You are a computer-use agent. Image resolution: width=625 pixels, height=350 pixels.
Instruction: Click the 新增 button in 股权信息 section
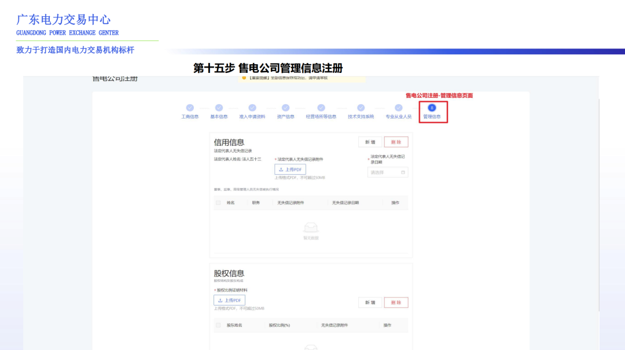pos(370,302)
